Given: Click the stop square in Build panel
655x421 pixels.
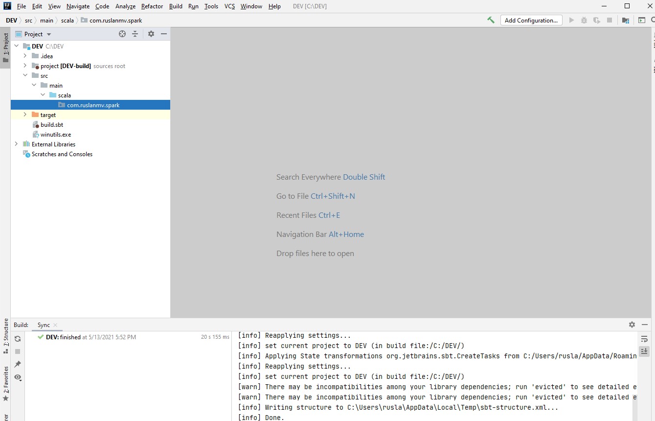Looking at the screenshot, I should tap(18, 351).
